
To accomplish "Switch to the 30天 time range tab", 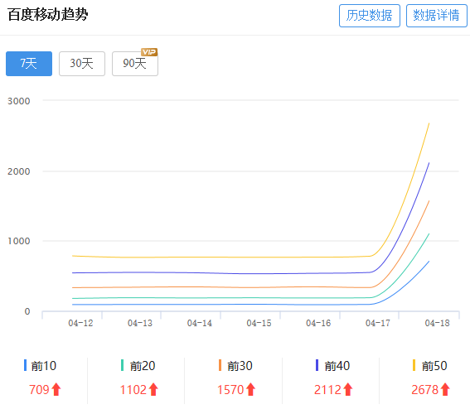I will pos(82,64).
